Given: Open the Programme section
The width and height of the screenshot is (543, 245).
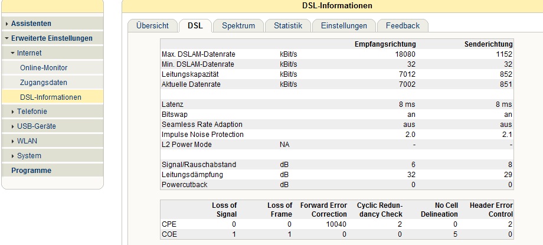Looking at the screenshot, I should coord(31,171).
